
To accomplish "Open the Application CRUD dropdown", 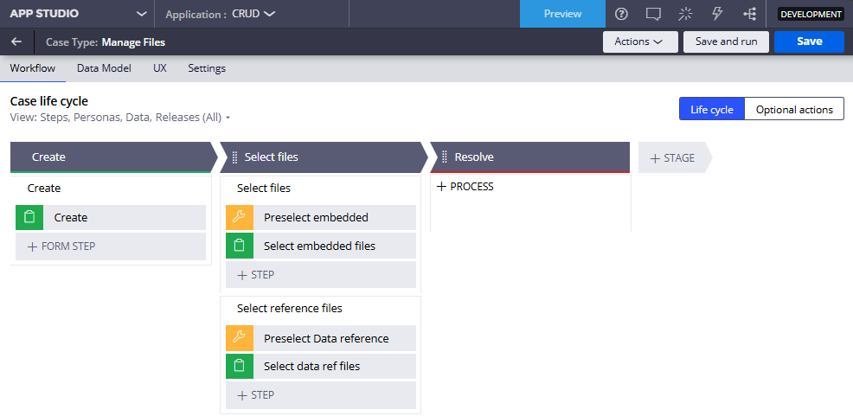I will pyautogui.click(x=253, y=14).
